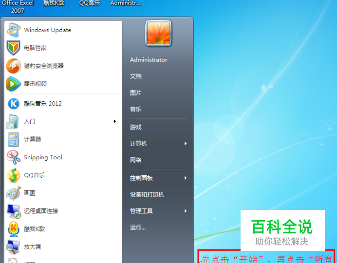Open 远程桌面连接 monitor icon
This screenshot has width=337, height=263.
[x=14, y=211]
